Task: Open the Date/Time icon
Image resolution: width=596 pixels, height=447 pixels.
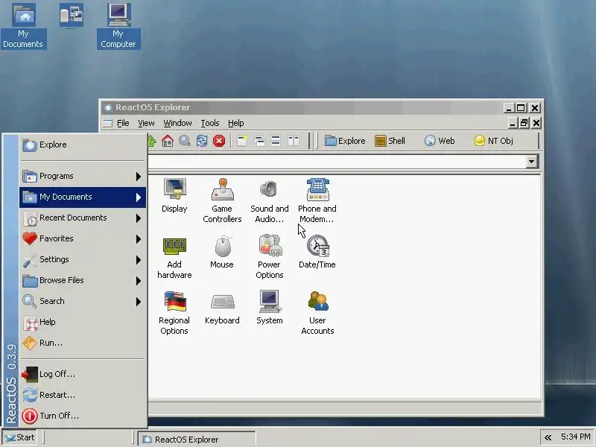Action: click(317, 252)
